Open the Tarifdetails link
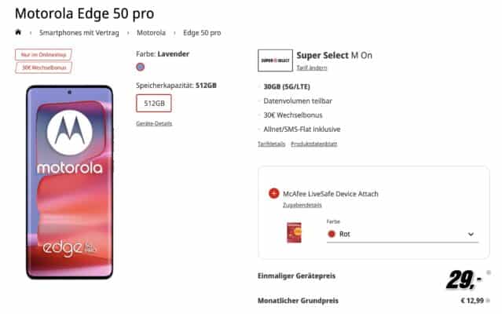 (272, 144)
